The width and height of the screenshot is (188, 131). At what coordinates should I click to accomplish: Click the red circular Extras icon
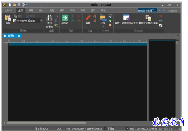[110, 25]
